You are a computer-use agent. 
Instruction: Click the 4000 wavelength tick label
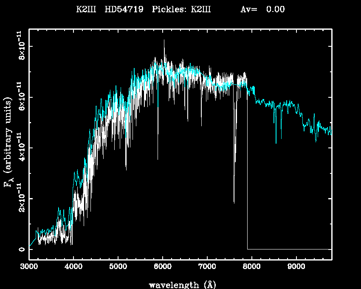(x=73, y=267)
